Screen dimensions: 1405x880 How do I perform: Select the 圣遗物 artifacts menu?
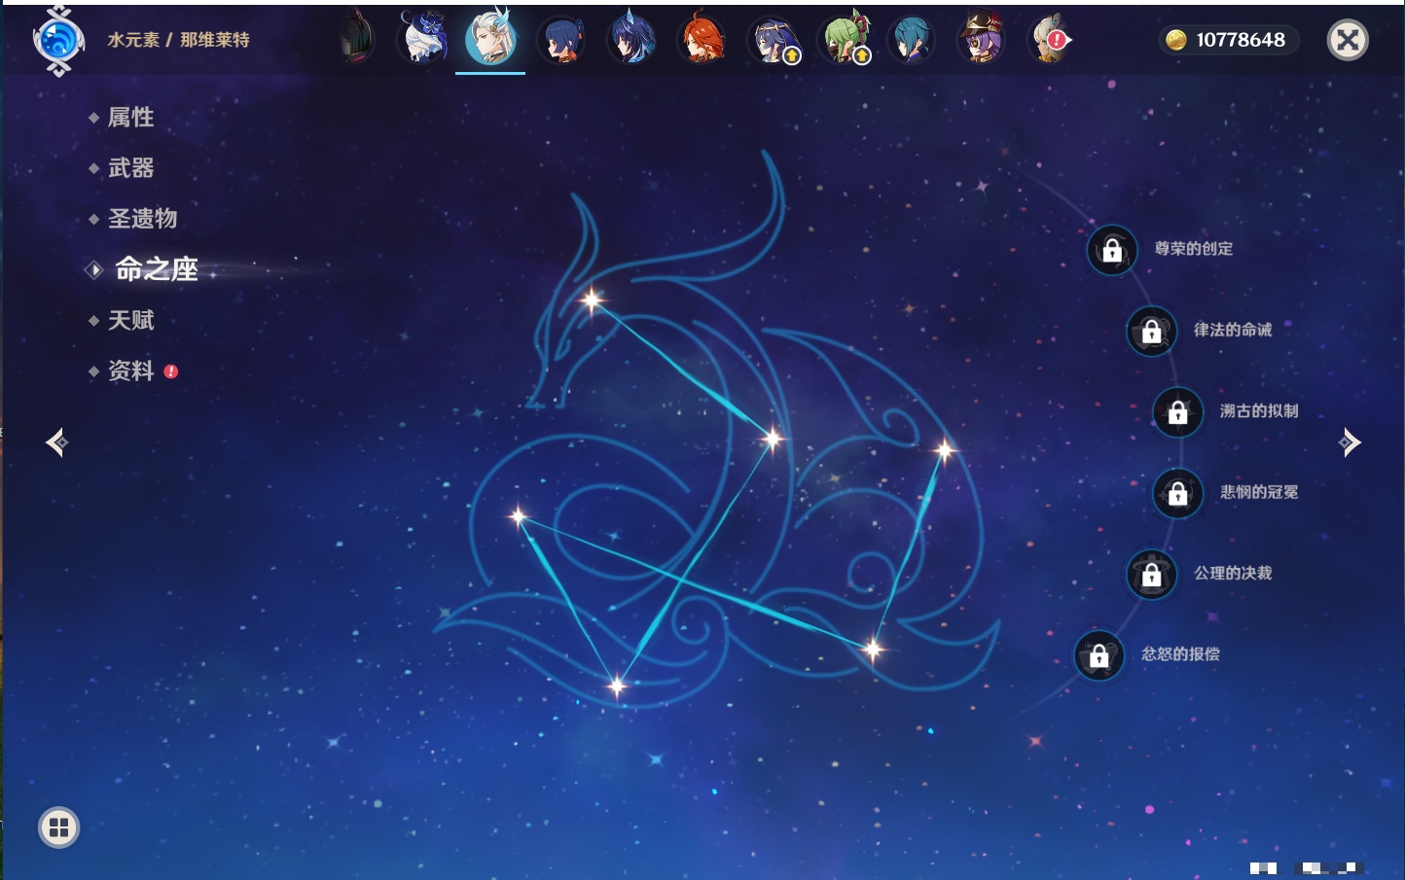tap(142, 219)
